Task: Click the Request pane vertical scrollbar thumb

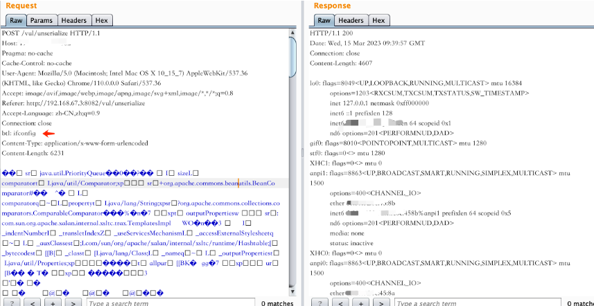Action: pos(292,56)
